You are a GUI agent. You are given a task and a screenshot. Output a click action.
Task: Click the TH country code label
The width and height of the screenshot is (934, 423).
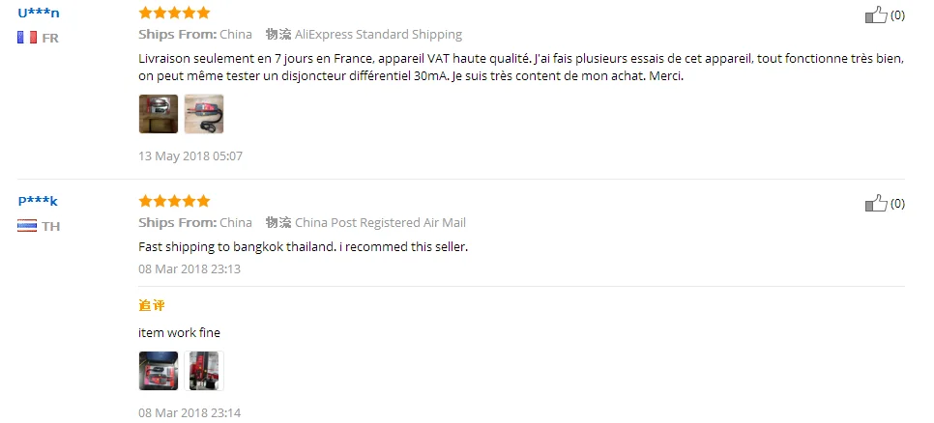50,227
